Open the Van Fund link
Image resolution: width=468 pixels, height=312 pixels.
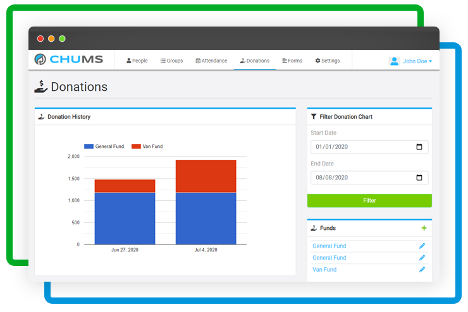pos(324,270)
